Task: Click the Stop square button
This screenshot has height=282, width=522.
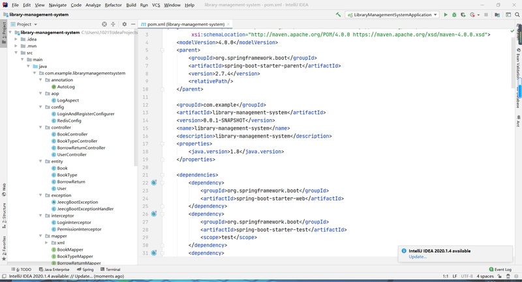Action: [486, 14]
